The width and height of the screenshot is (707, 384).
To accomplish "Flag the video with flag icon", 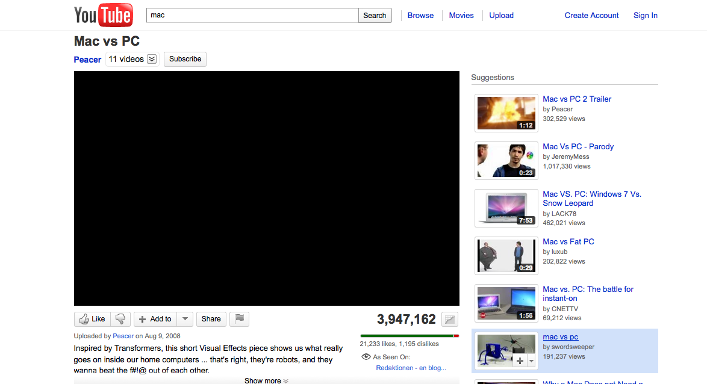I will click(x=240, y=319).
